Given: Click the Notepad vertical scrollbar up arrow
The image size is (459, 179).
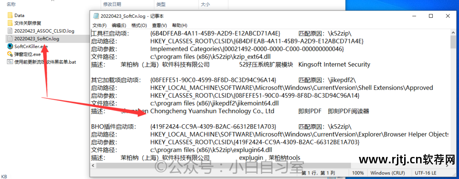Looking at the screenshot, I should pyautogui.click(x=453, y=32).
